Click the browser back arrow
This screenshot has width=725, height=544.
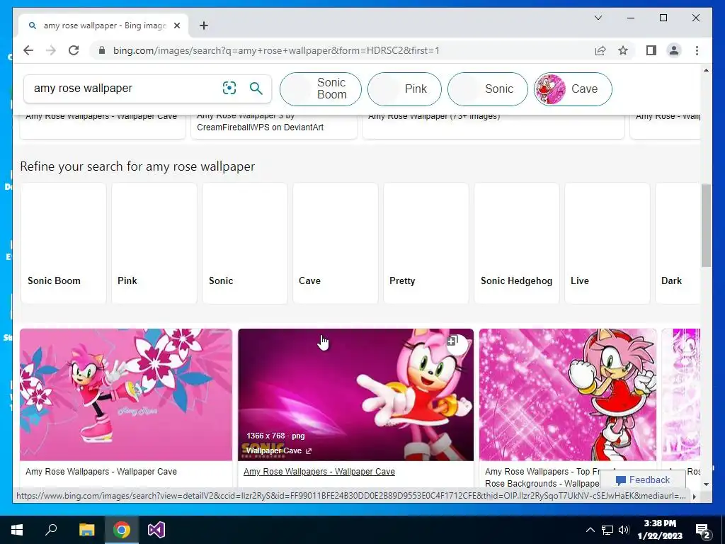click(x=28, y=50)
